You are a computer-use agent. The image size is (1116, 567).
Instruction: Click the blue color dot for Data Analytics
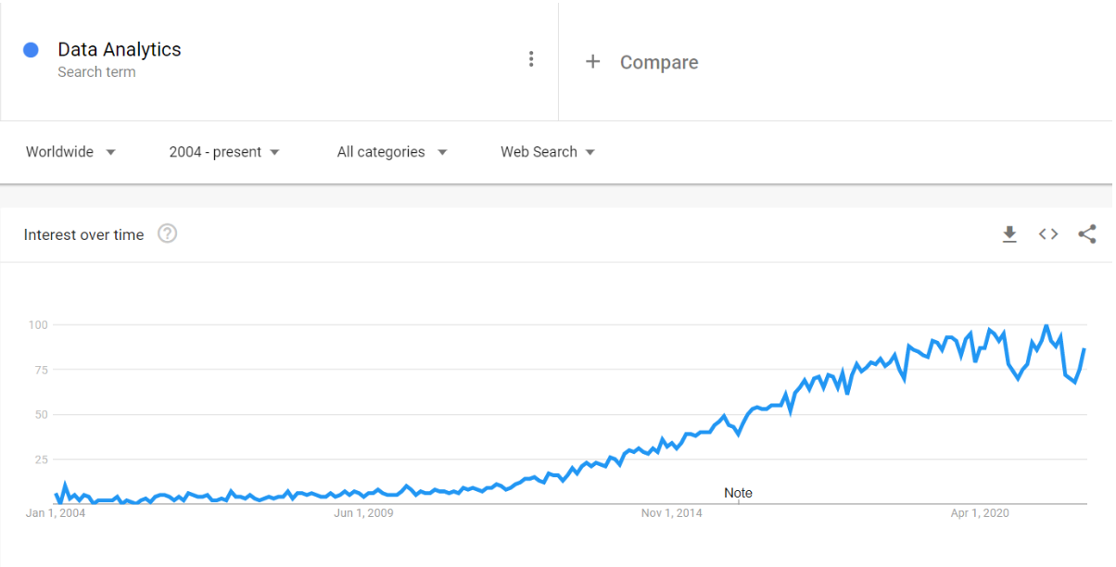click(32, 50)
